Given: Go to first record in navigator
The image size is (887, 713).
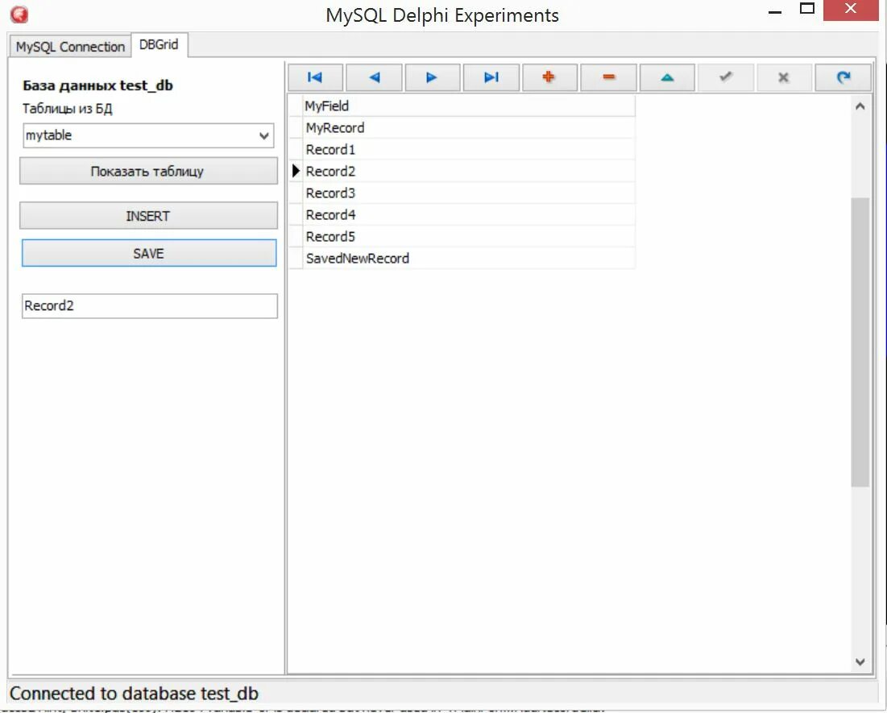Looking at the screenshot, I should click(315, 77).
